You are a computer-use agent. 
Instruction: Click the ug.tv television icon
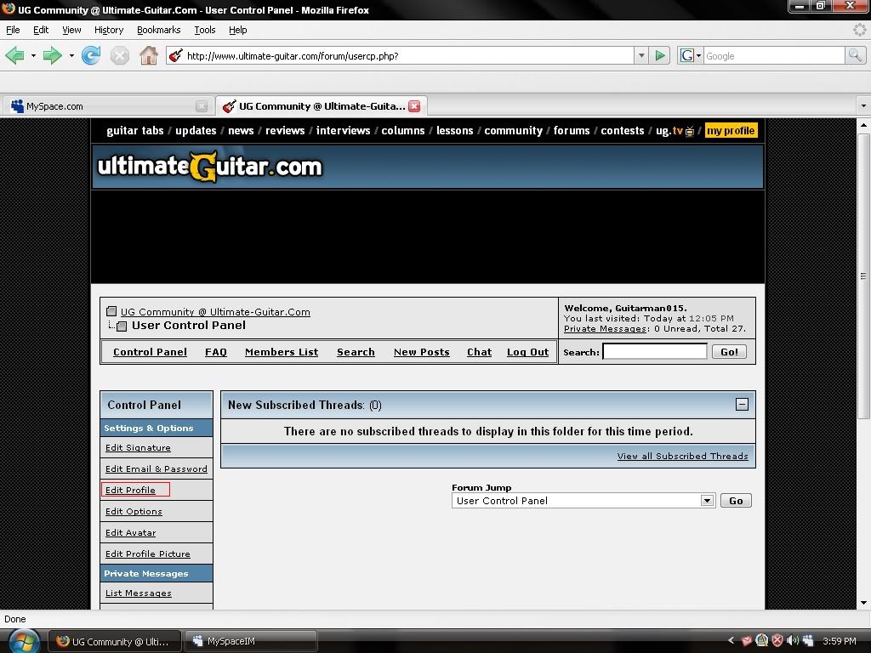point(689,131)
